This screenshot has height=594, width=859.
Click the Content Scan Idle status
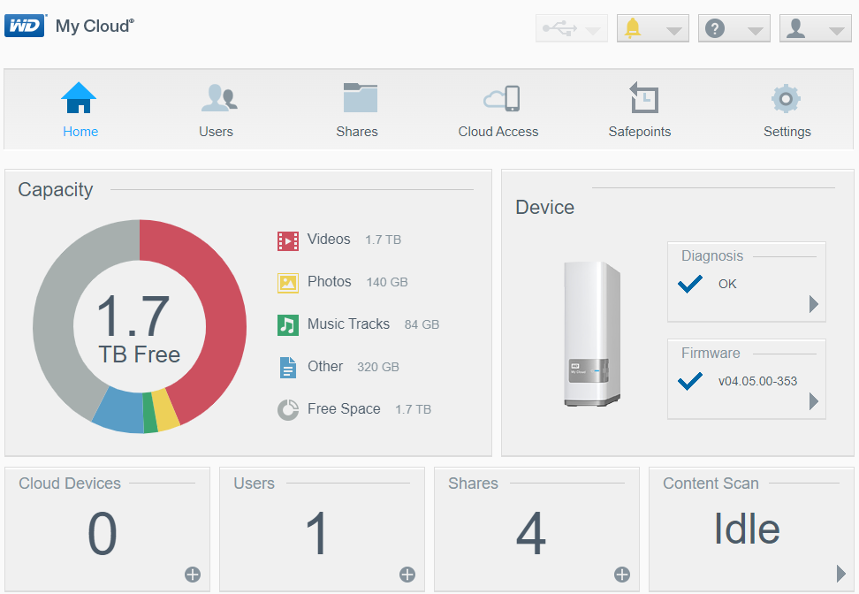[x=747, y=529]
